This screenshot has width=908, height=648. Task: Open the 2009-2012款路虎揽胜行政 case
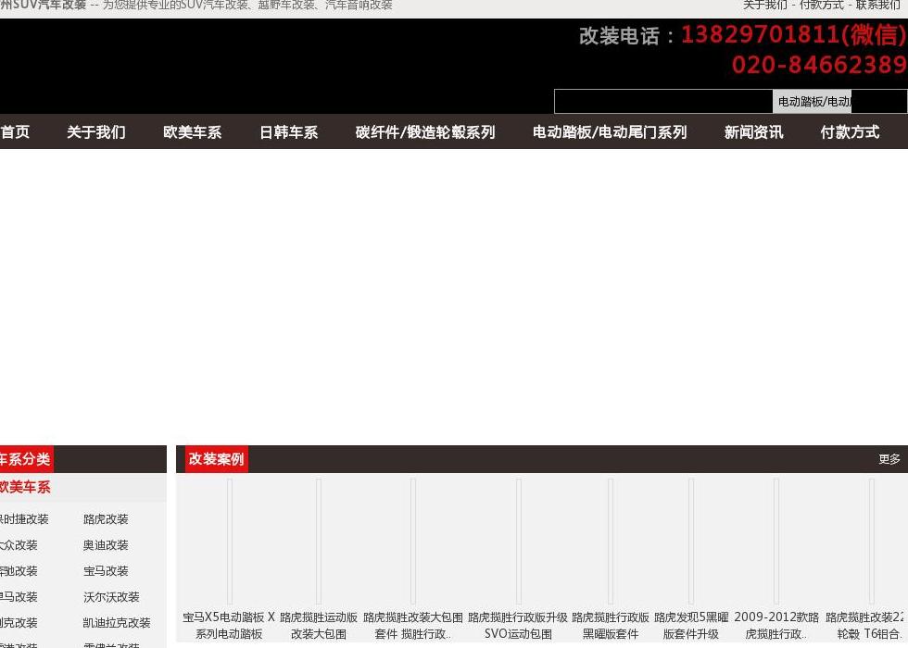point(776,626)
